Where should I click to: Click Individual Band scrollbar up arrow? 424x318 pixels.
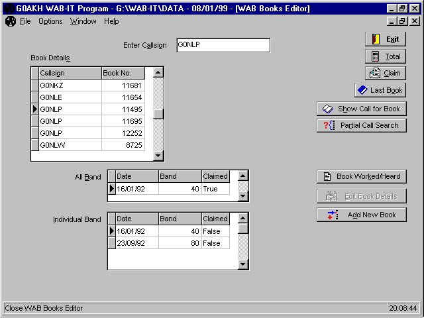[x=243, y=218]
